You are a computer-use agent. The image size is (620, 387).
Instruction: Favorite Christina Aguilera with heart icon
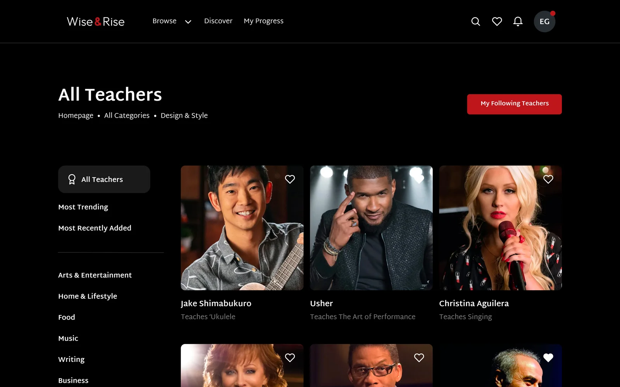[548, 179]
